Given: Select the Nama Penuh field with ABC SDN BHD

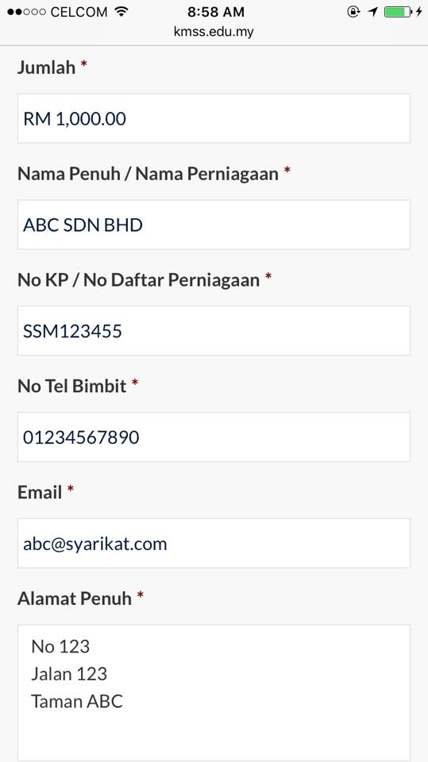Looking at the screenshot, I should 214,225.
